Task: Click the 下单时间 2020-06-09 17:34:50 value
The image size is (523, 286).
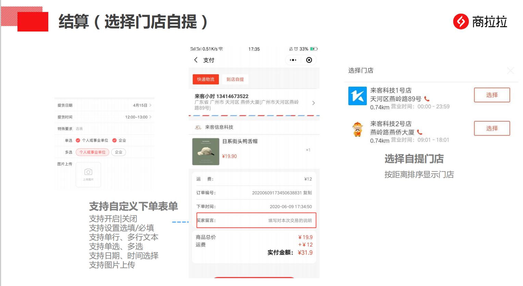Action: point(291,207)
